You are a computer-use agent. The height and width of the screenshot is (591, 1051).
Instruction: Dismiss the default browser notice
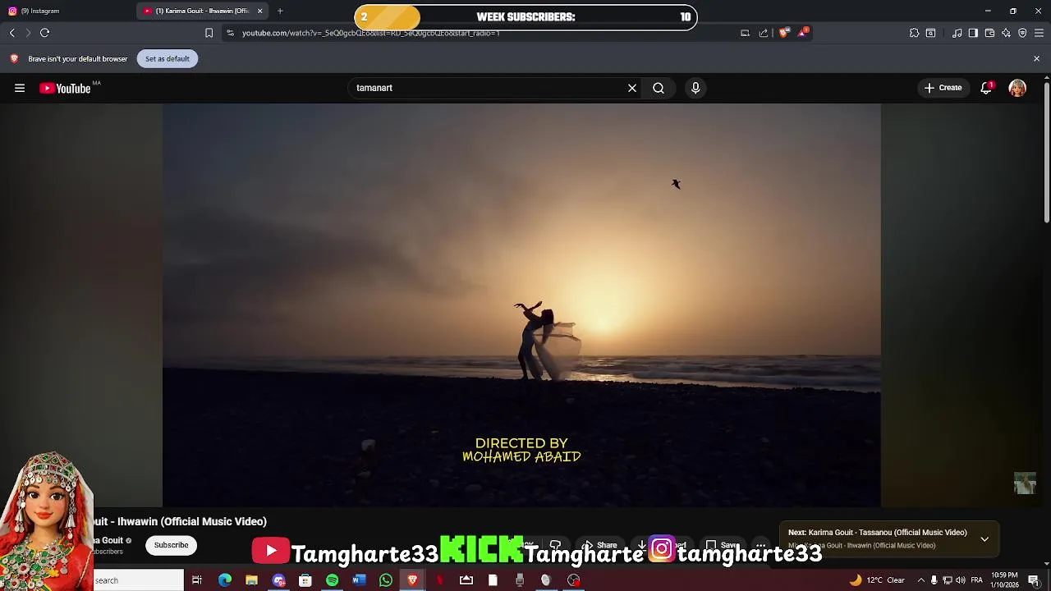(1036, 59)
